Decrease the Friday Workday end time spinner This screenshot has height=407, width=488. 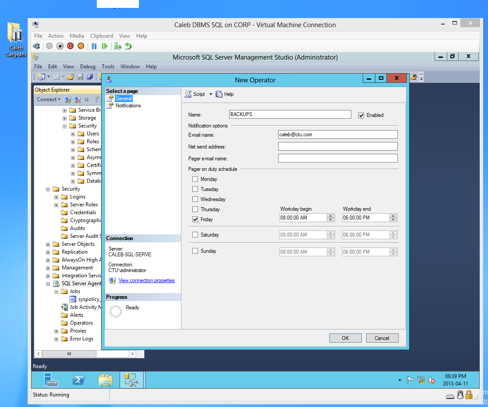tap(393, 219)
